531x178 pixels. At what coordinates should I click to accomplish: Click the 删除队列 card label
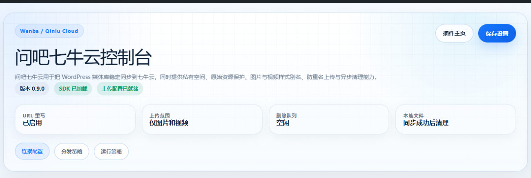(286, 115)
